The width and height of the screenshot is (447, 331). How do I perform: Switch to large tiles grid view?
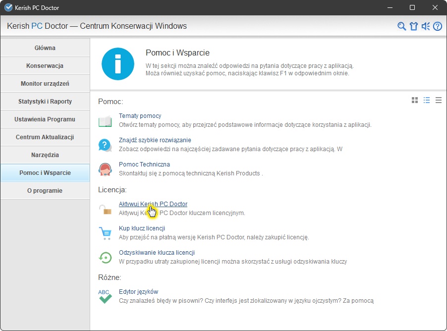point(415,100)
